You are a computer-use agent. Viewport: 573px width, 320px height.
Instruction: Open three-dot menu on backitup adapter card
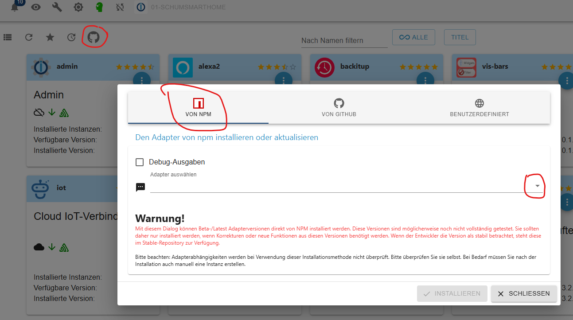(425, 80)
